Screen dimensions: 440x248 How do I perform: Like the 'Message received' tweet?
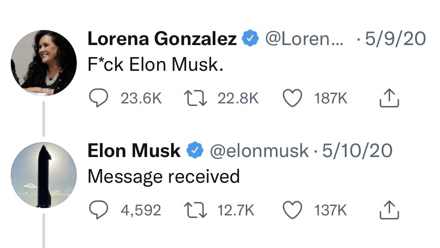[x=292, y=210]
